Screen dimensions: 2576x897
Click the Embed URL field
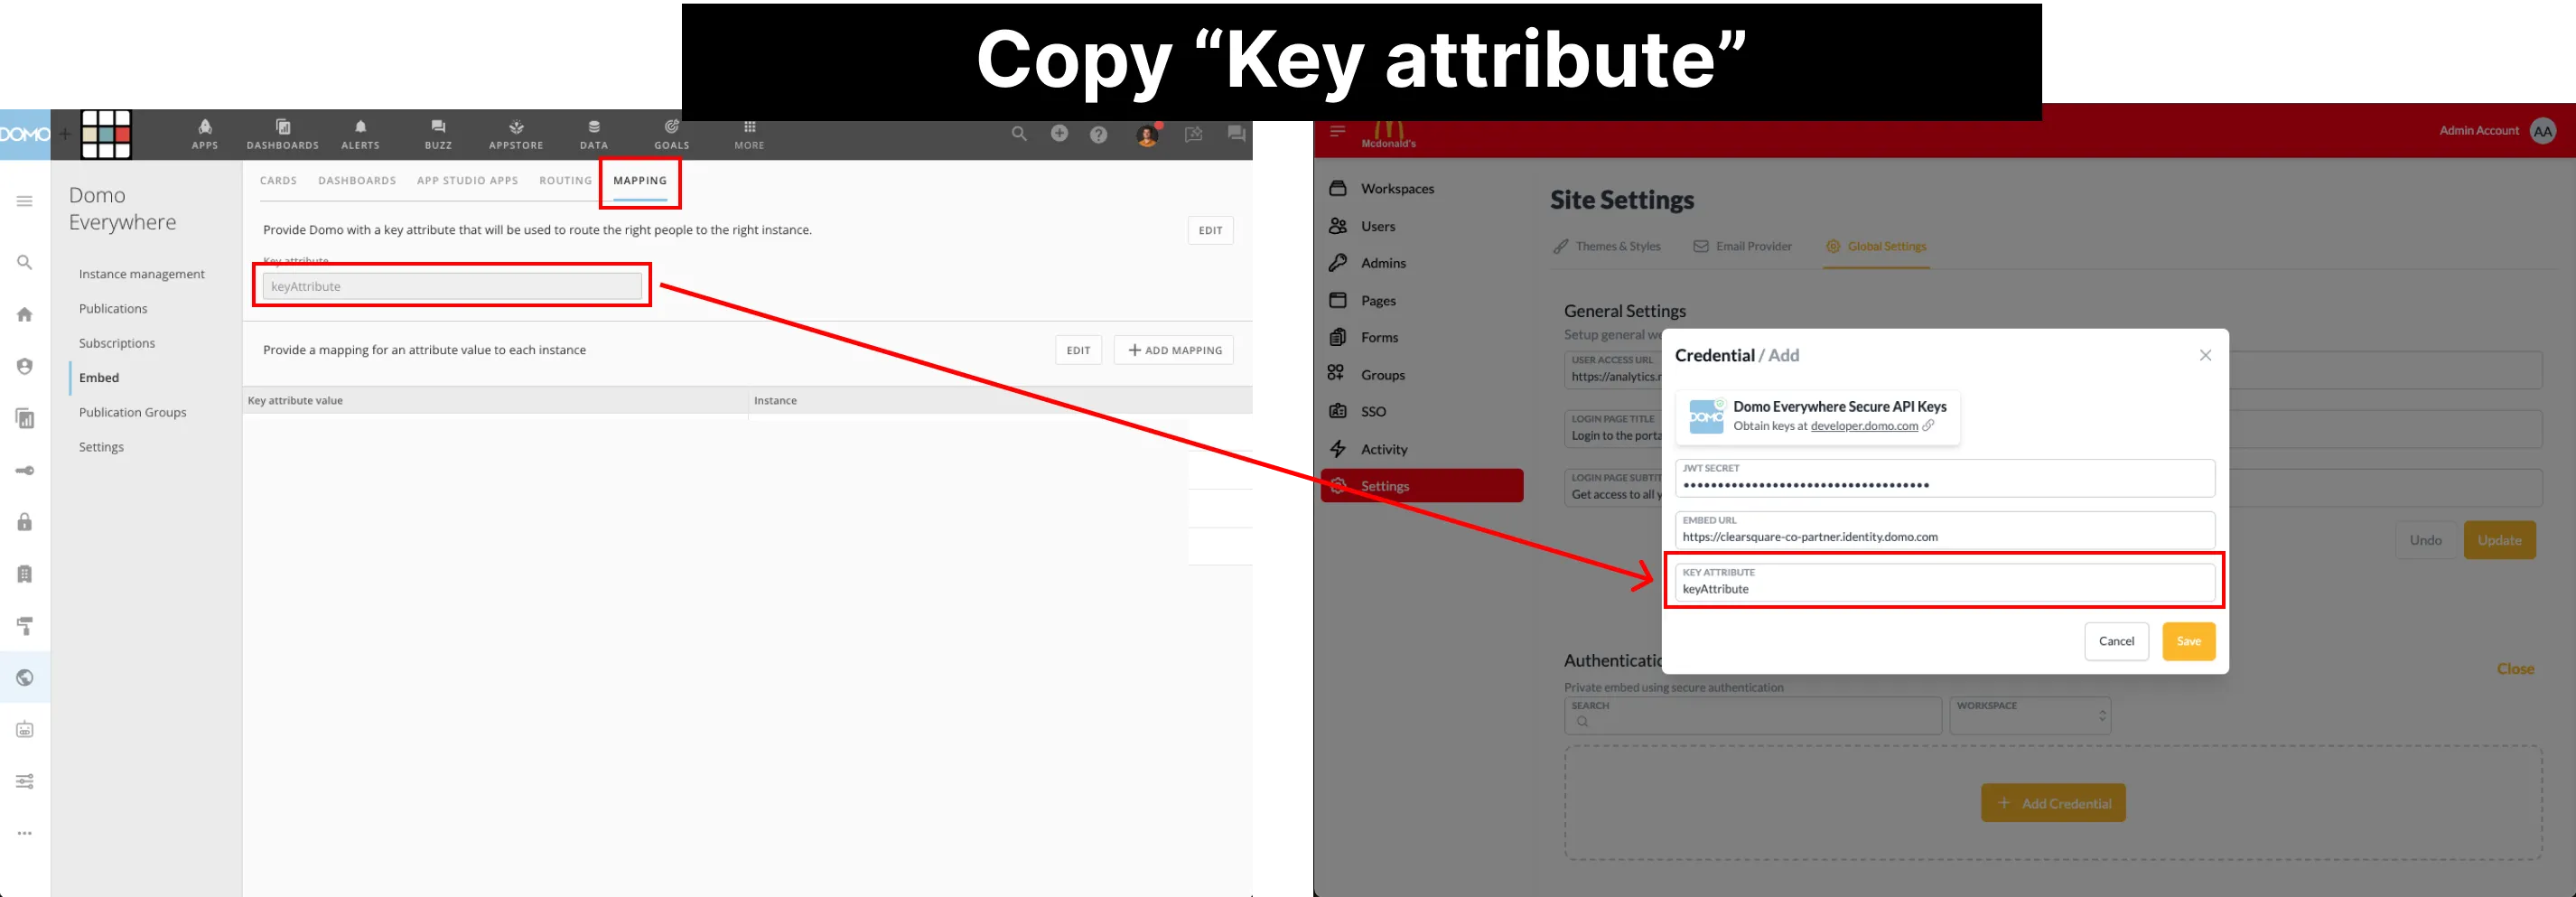[x=1944, y=530]
